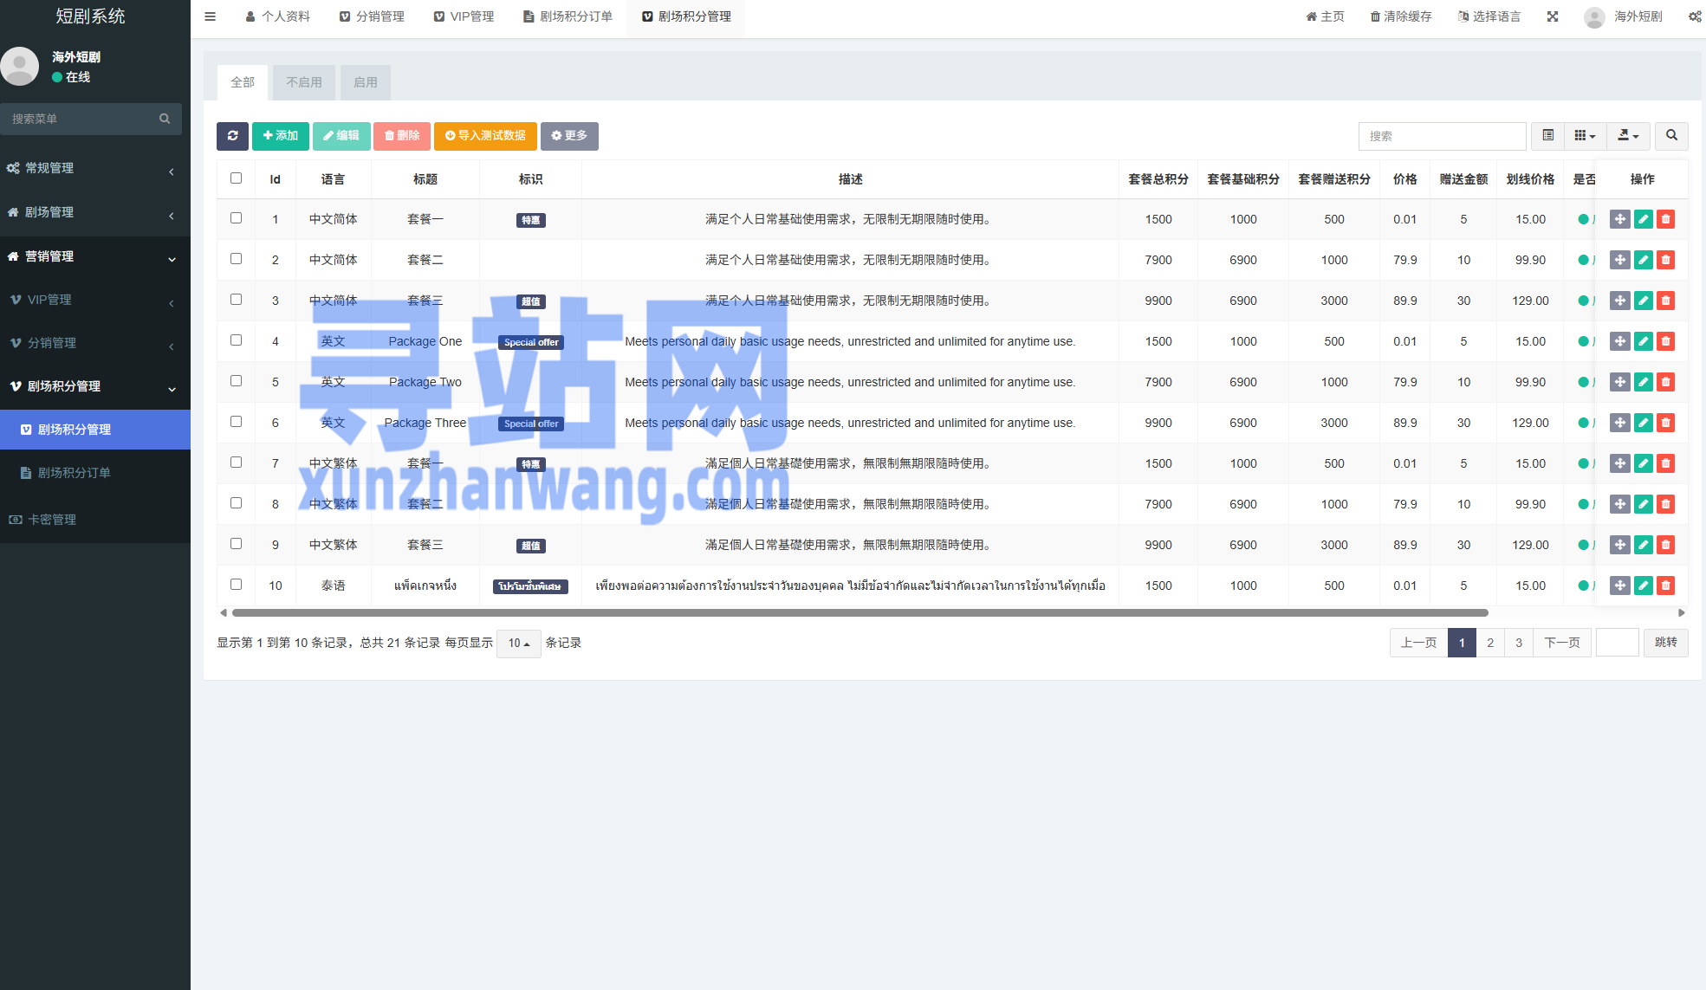Select the checkbox for Package Two row
The height and width of the screenshot is (990, 1706).
(x=236, y=381)
